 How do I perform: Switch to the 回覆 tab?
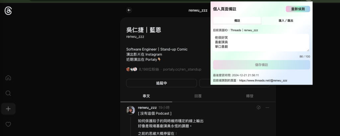(x=198, y=96)
